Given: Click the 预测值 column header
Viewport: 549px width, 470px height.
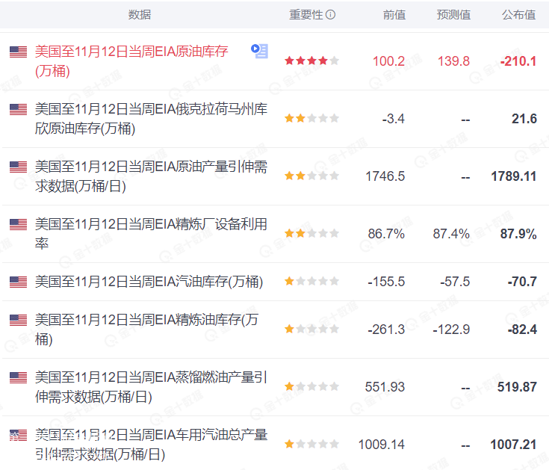Looking at the screenshot, I should pos(453,15).
